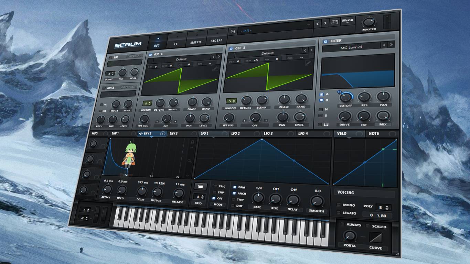
Task: Route noise to filter with N checkbox
Action: 321,110
